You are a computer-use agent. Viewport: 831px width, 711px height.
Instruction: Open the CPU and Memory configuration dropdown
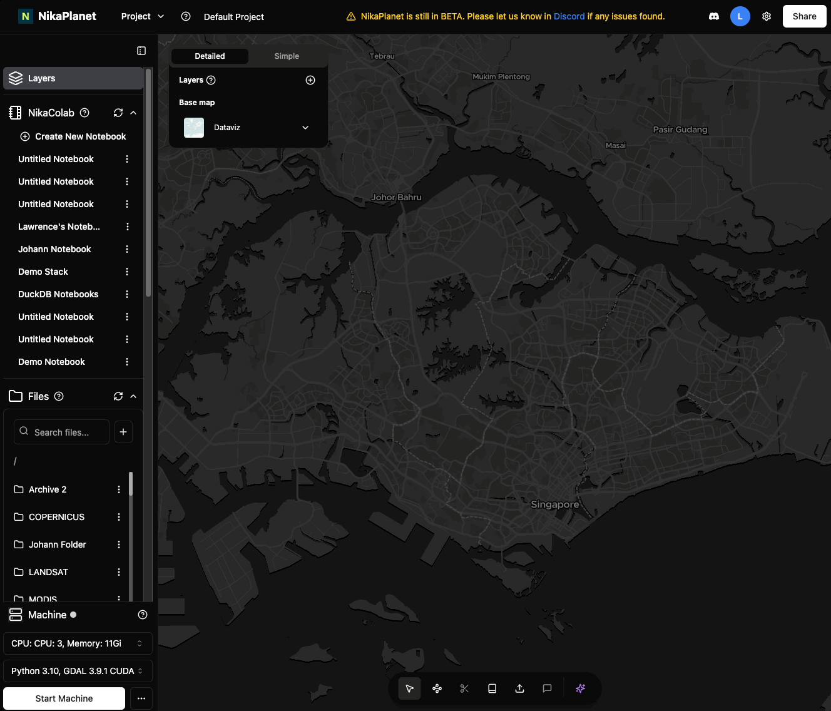point(78,643)
